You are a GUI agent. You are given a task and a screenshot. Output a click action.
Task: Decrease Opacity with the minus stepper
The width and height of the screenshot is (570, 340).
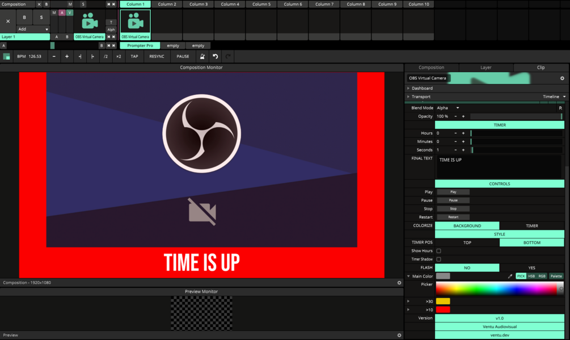[455, 116]
